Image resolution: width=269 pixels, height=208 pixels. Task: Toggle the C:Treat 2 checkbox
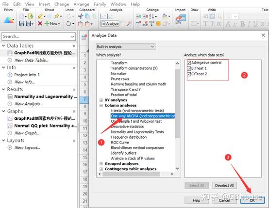point(189,74)
